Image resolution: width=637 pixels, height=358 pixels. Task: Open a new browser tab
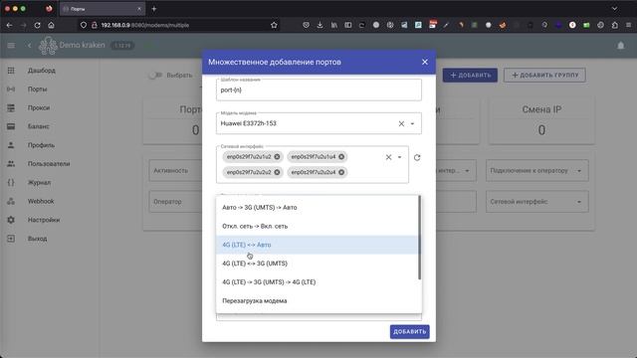coord(154,9)
